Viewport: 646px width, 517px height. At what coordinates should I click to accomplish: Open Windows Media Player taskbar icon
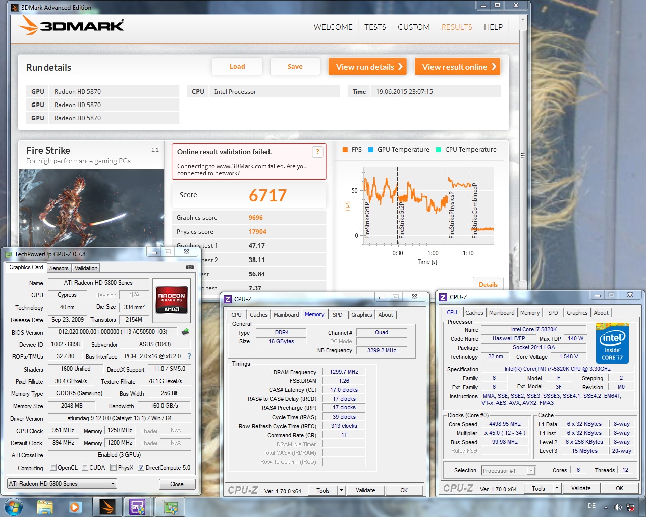(76, 507)
